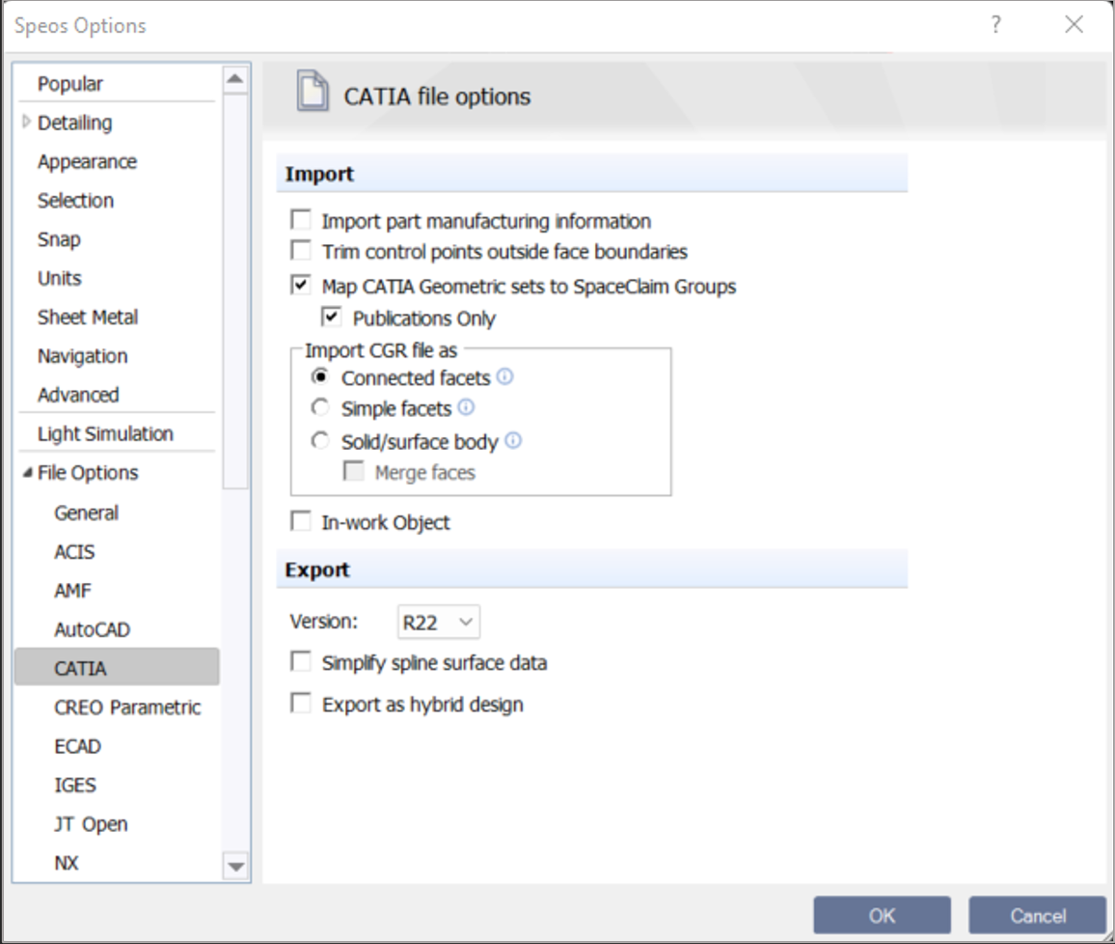This screenshot has height=944, width=1115.
Task: Open Selection options
Action: coord(75,201)
